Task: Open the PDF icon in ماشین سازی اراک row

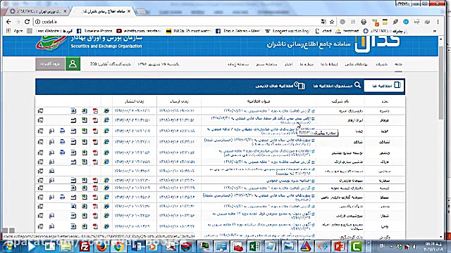Action: tap(95, 162)
